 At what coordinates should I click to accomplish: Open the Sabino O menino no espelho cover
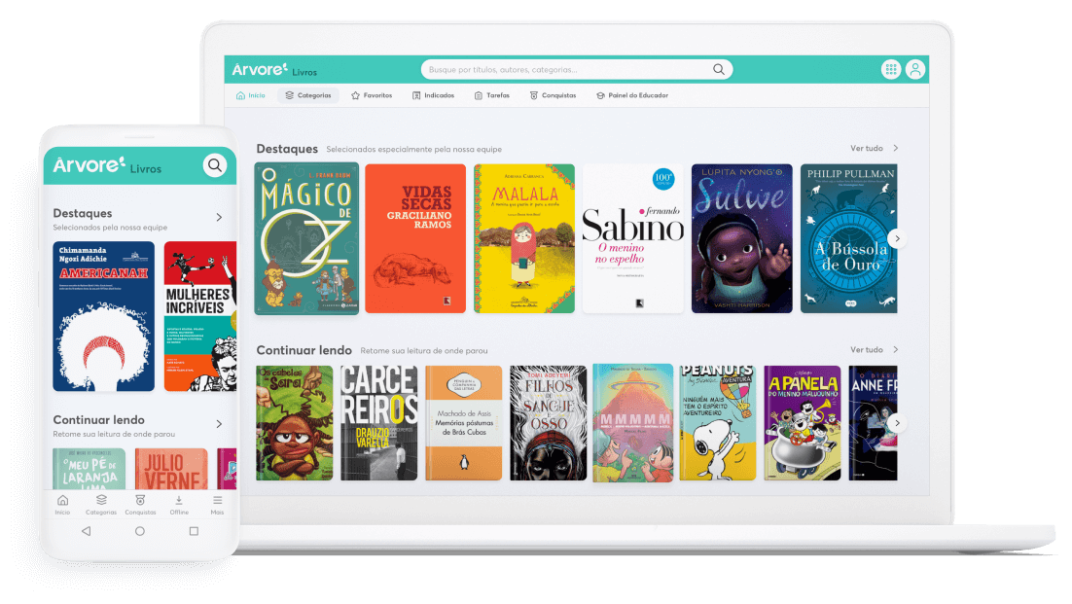(633, 238)
